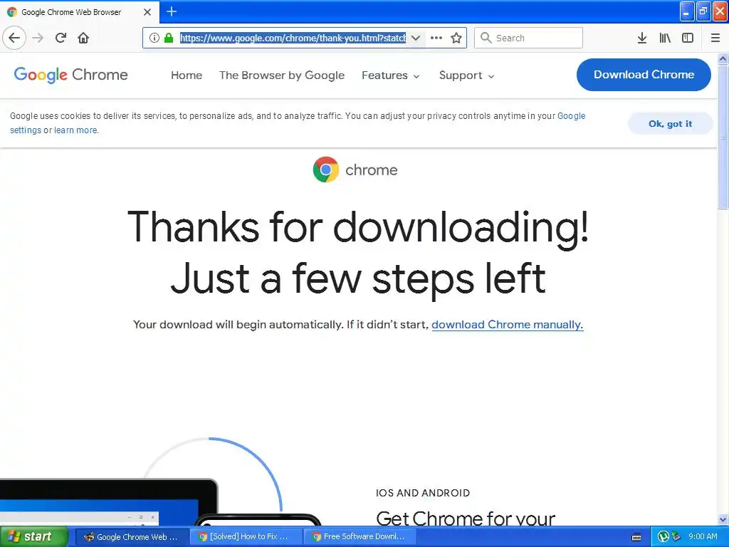This screenshot has width=729, height=547.
Task: Click the IOS AND ANDROID heading text
Action: coord(423,493)
